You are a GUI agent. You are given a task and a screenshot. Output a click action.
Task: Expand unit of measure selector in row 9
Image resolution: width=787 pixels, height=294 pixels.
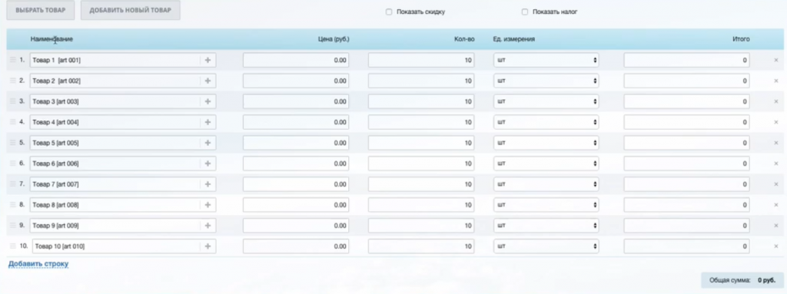(x=546, y=226)
